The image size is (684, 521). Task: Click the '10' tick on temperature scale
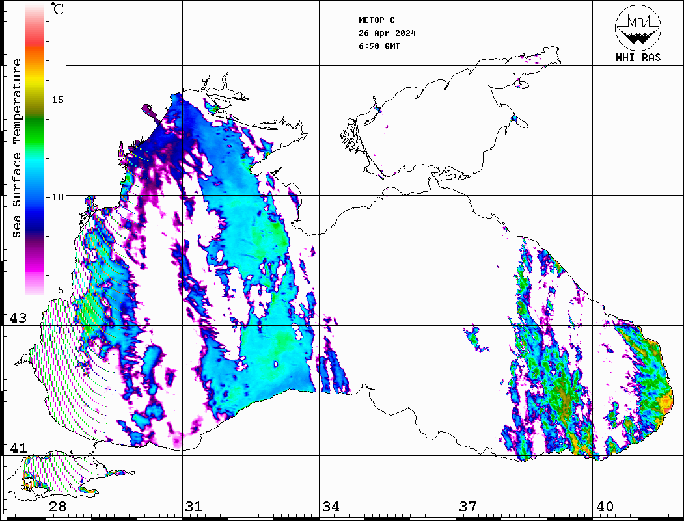tap(57, 197)
